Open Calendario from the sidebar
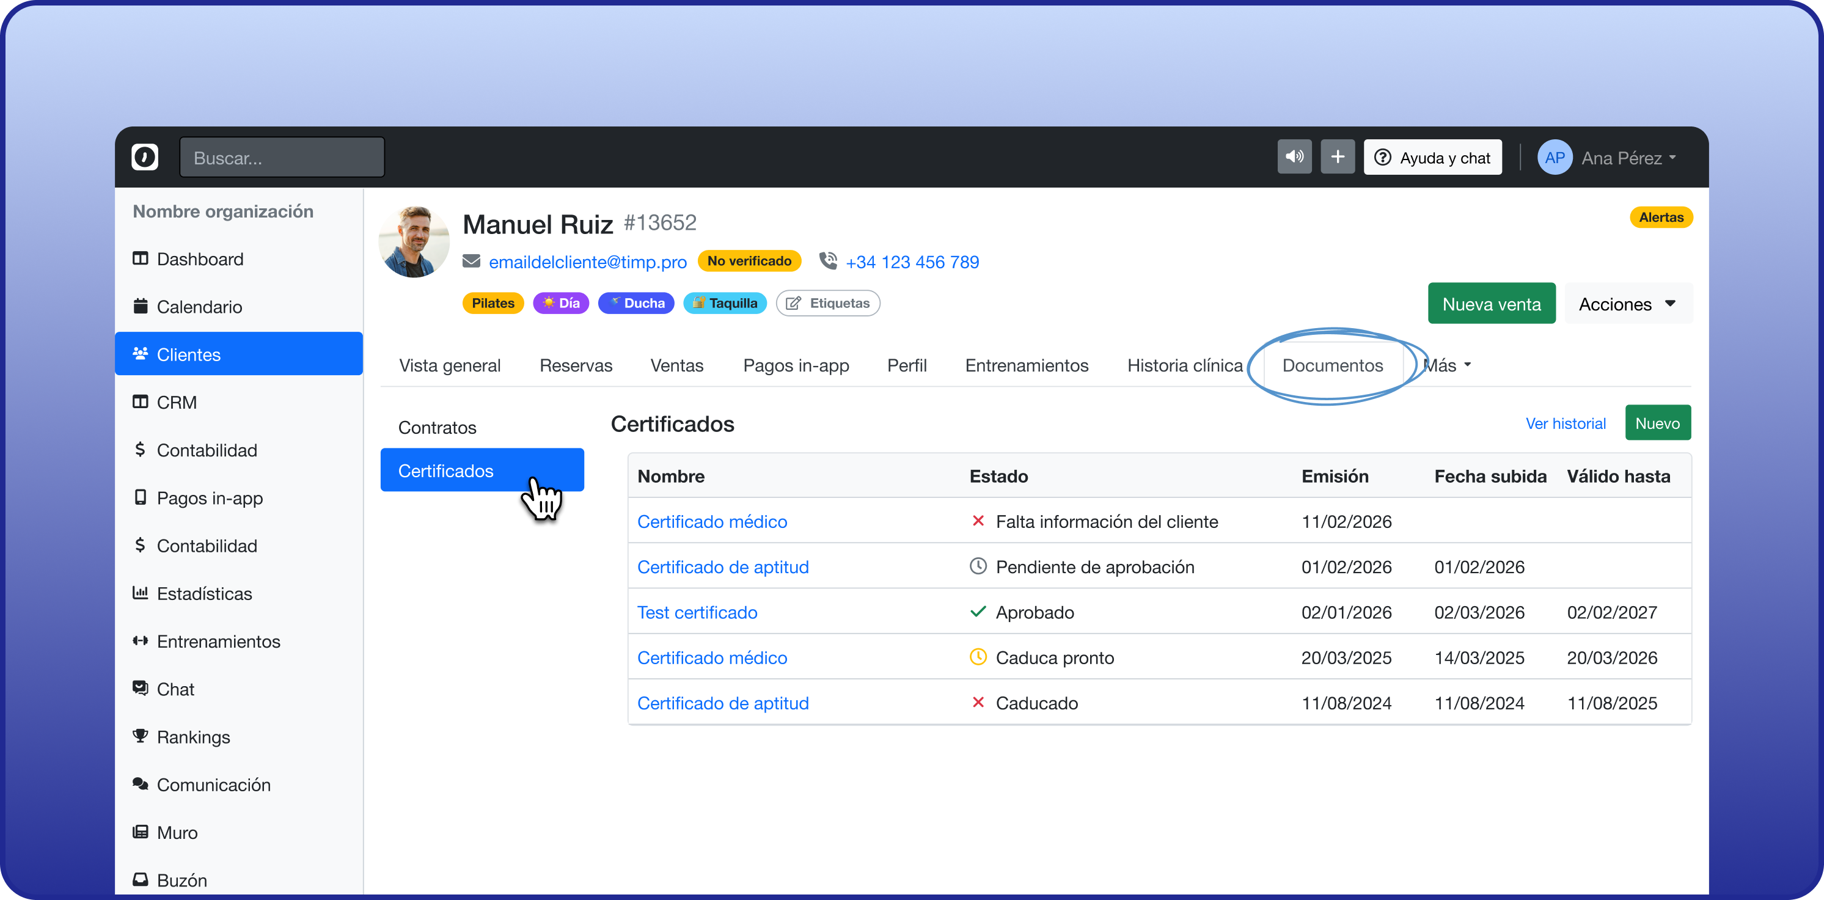This screenshot has width=1824, height=900. [x=199, y=307]
